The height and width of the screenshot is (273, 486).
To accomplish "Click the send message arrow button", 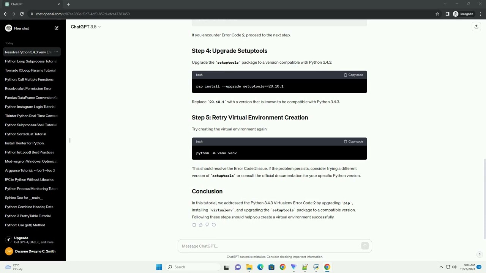I will [365, 246].
